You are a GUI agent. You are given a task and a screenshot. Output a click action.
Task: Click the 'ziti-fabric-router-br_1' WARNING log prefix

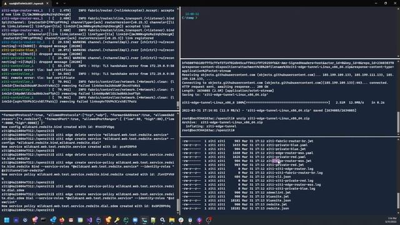(x=23, y=42)
